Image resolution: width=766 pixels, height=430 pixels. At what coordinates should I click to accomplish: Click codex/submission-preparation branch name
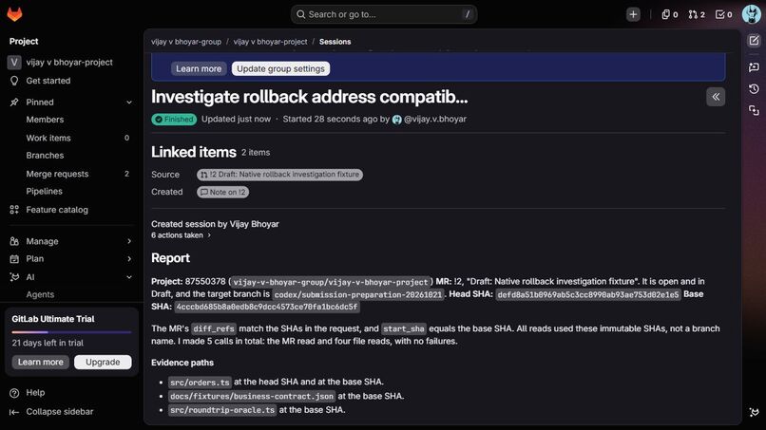(x=357, y=294)
